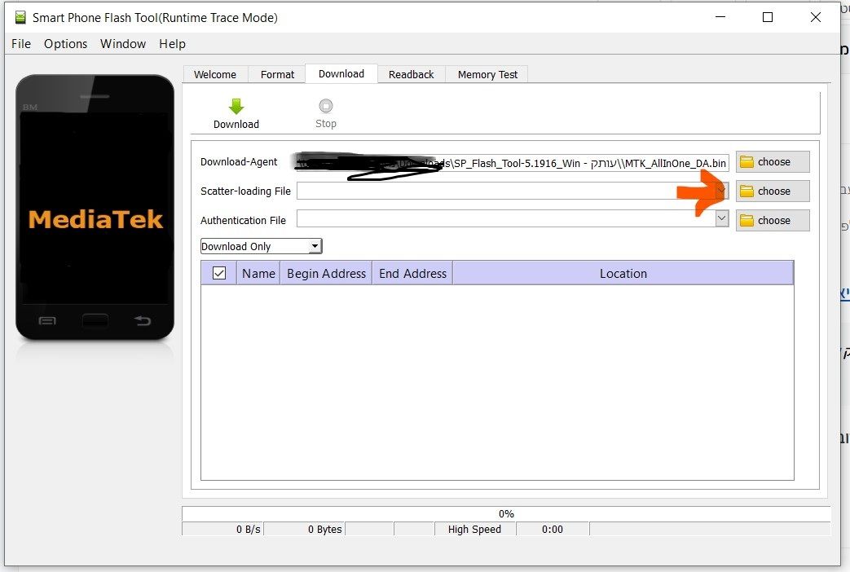
Task: Expand the Authentication File dropdown arrow
Action: (x=721, y=219)
